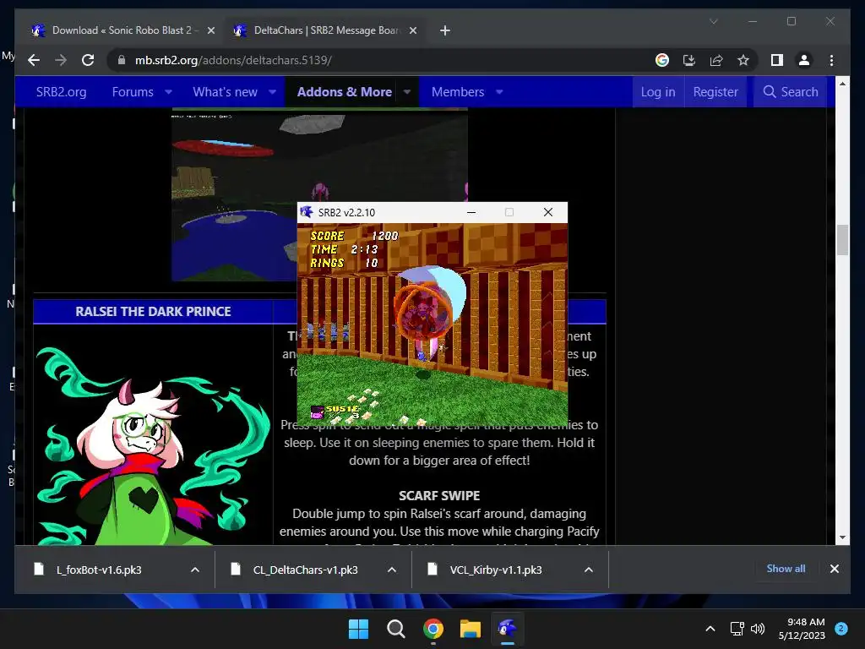The image size is (865, 649).
Task: Reload the DeltaChars page
Action: (88, 60)
